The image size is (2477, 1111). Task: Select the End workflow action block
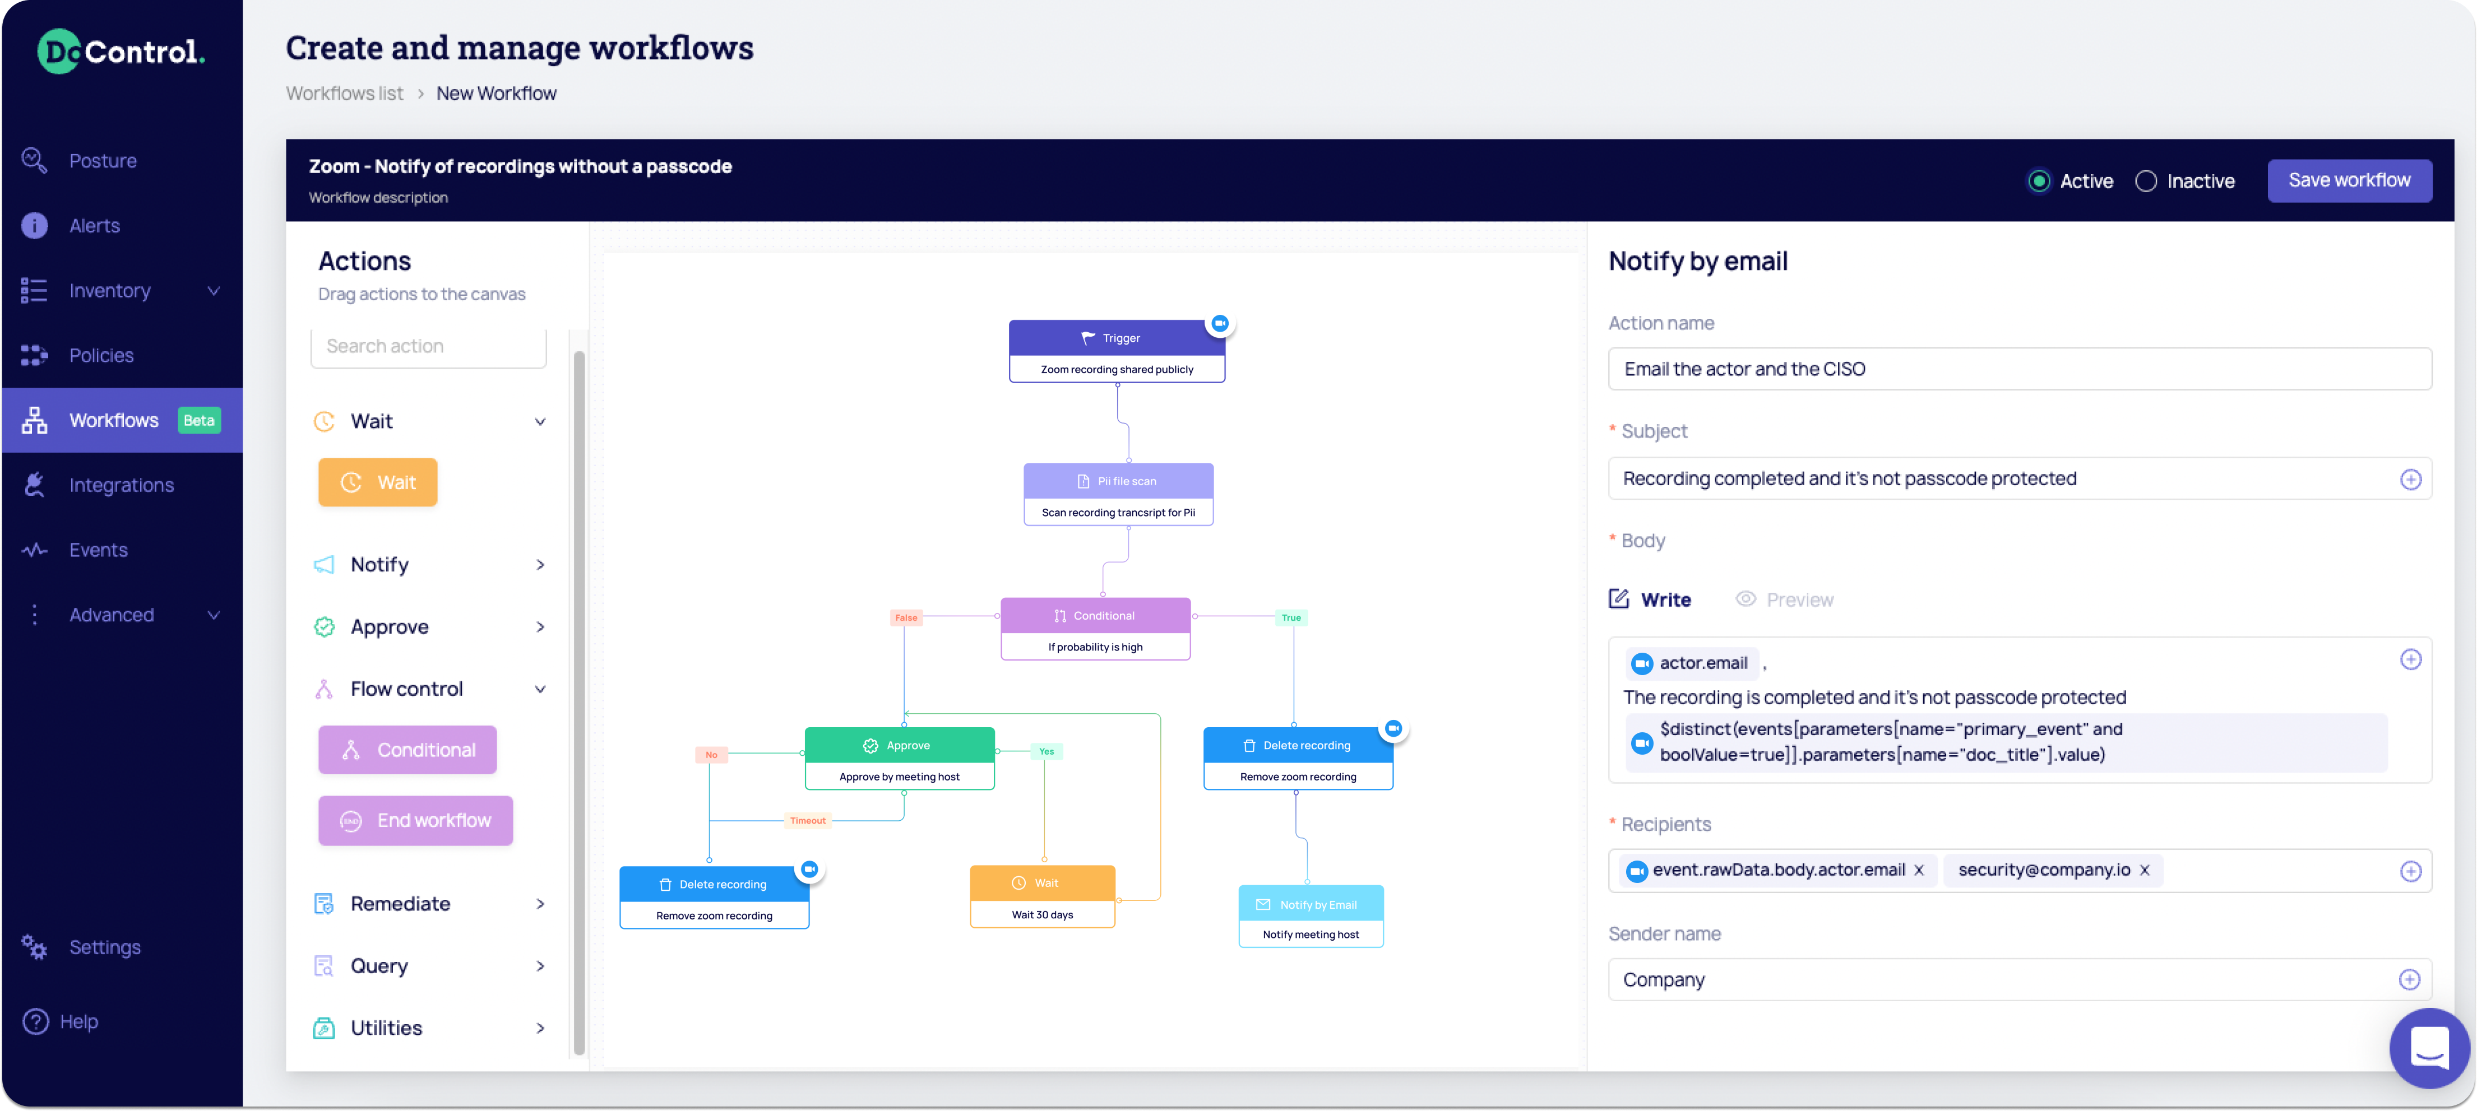(415, 821)
